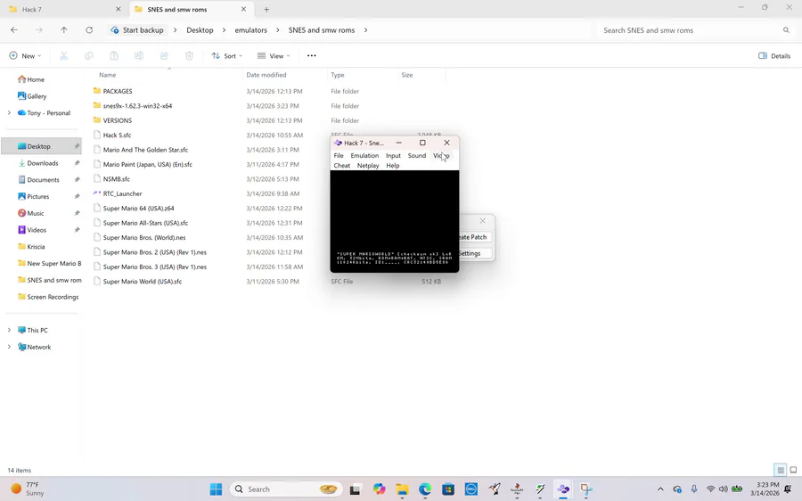Click the Snes9x icon in the taskbar

(563, 489)
